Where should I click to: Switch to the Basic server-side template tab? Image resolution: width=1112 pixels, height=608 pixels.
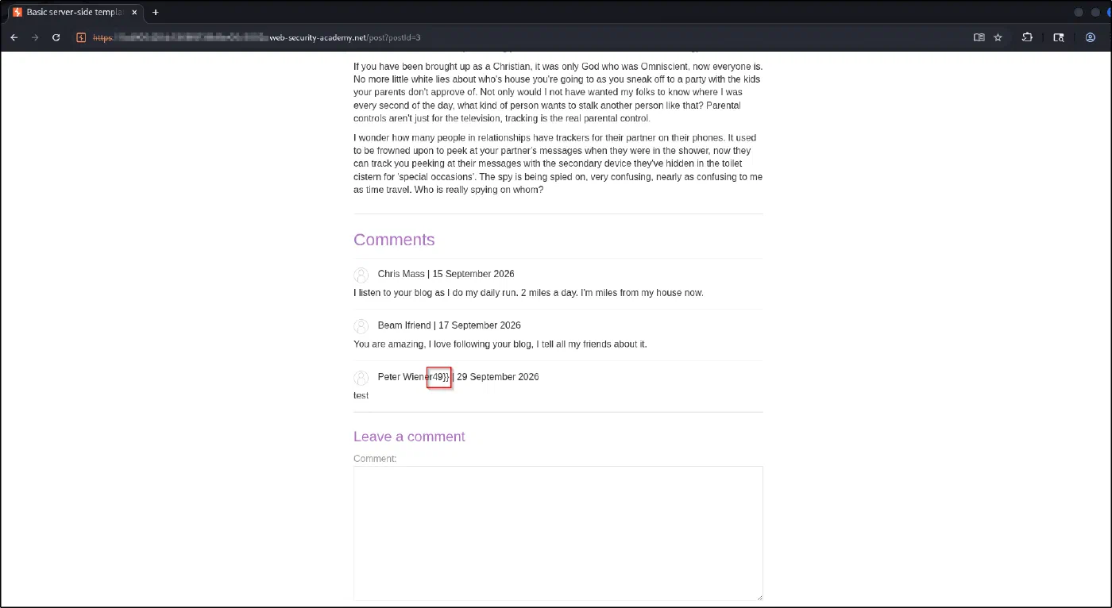pos(75,12)
